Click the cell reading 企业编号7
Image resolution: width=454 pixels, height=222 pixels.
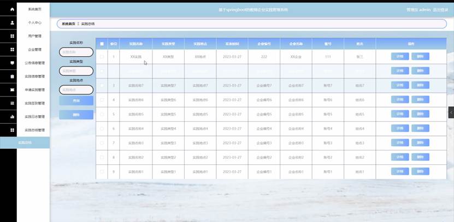click(x=264, y=86)
